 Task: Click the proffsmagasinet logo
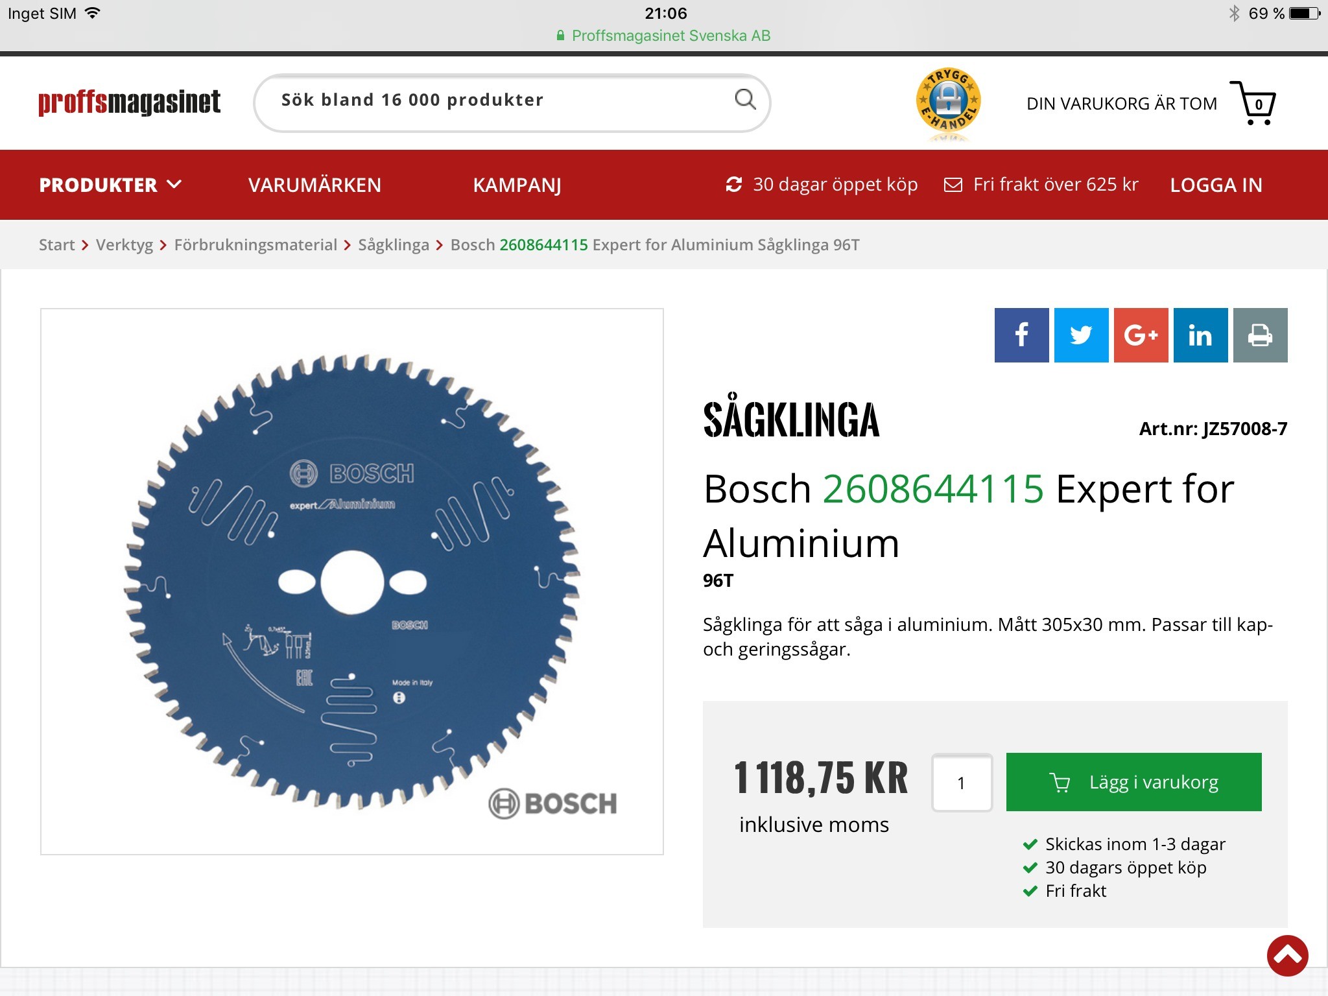pos(129,102)
